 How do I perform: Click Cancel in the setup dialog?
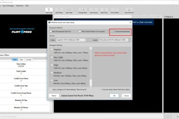126,96
